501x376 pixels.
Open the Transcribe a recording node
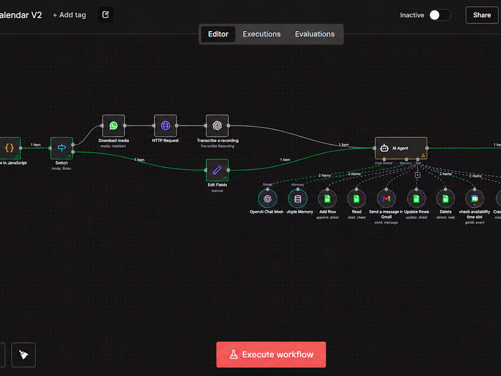point(217,126)
